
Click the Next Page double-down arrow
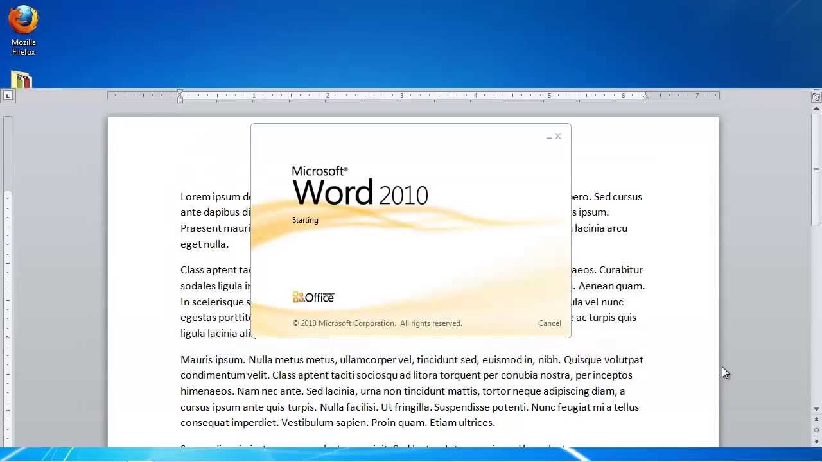(x=816, y=441)
